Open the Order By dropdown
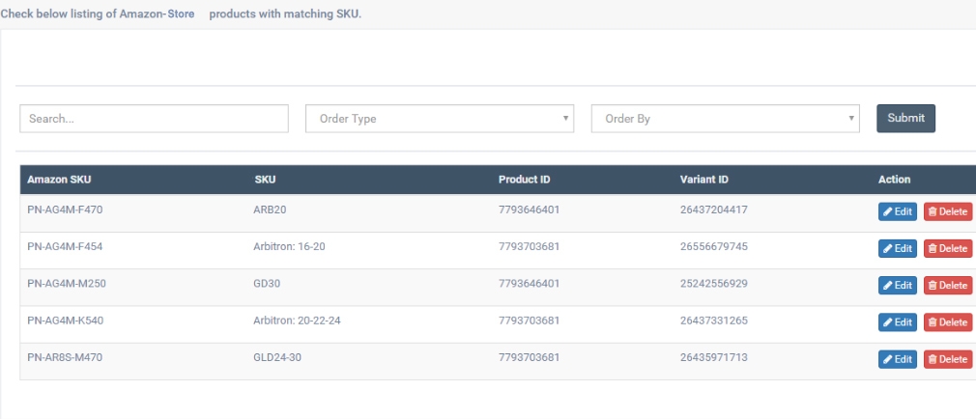The height and width of the screenshot is (419, 976). tap(725, 119)
